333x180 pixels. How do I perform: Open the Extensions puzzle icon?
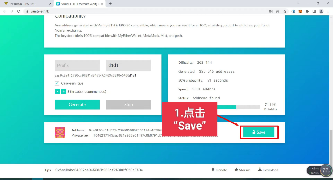tap(307, 11)
